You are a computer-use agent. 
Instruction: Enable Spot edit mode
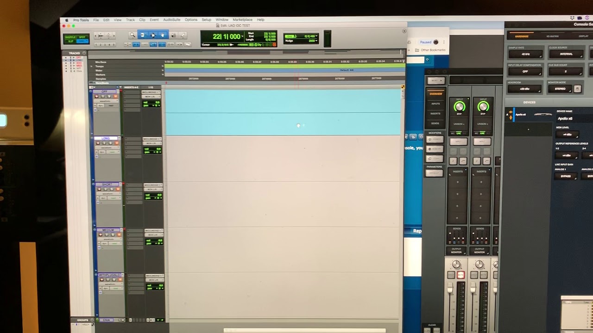click(82, 37)
